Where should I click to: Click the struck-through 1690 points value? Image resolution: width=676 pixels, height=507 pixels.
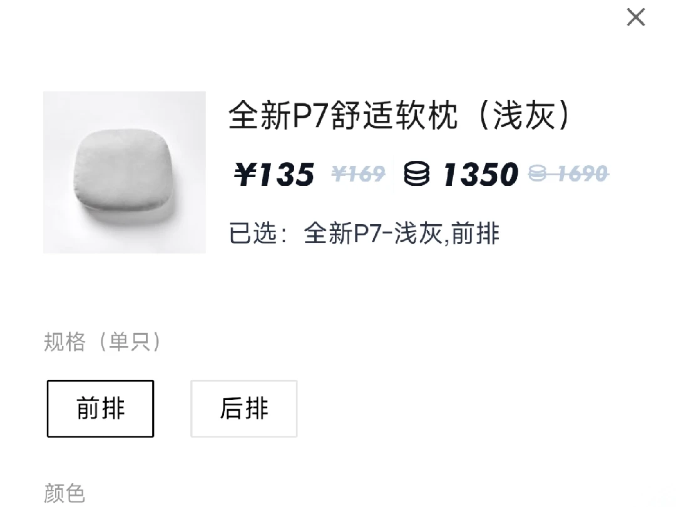(x=583, y=174)
